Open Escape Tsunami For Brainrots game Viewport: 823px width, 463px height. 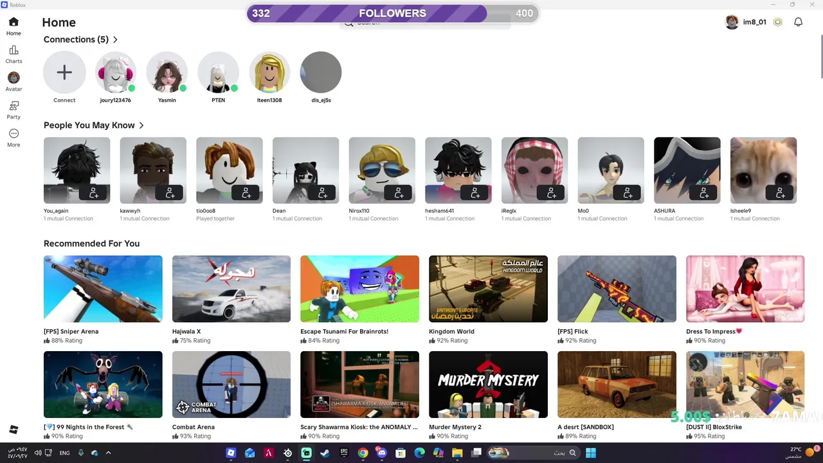click(359, 300)
